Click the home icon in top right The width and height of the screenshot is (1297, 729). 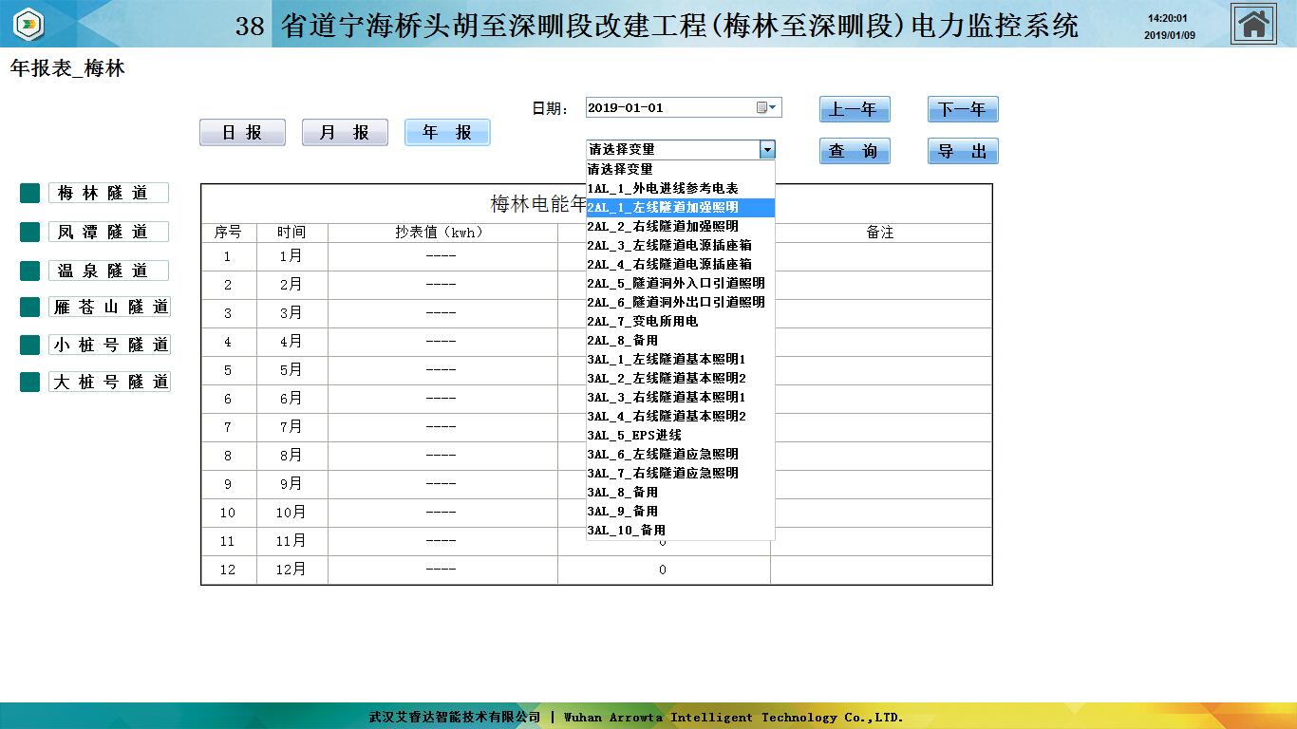1253,24
